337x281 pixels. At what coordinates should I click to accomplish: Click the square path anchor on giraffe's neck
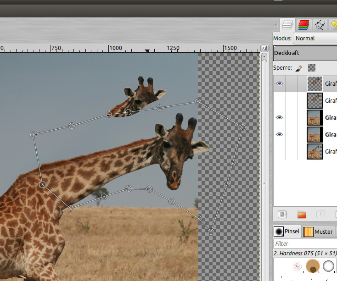[x=42, y=184]
